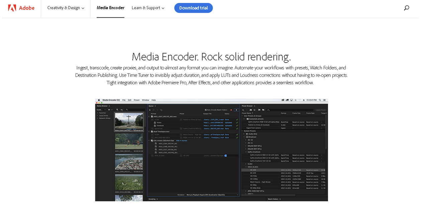Expand Local Drives in Media Browser
Image resolution: width=426 pixels, height=222 pixels.
(98, 116)
